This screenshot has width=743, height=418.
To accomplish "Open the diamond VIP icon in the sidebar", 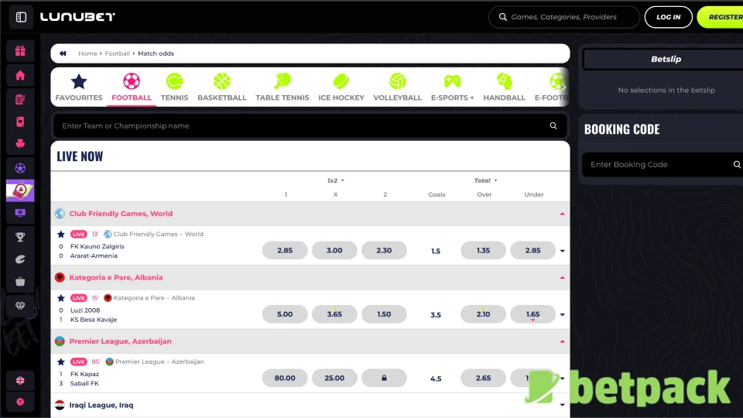I will point(20,307).
